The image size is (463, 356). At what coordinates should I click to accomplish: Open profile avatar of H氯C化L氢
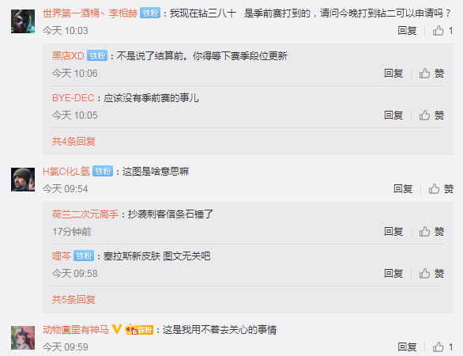coord(23,180)
